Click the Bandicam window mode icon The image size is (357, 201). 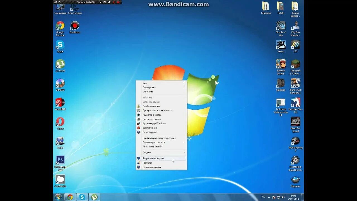[x=56, y=2]
